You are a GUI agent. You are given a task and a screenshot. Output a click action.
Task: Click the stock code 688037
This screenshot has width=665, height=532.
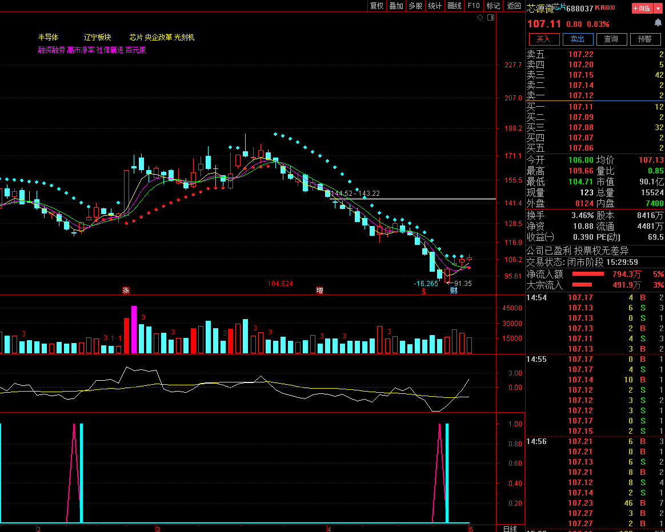coord(580,9)
